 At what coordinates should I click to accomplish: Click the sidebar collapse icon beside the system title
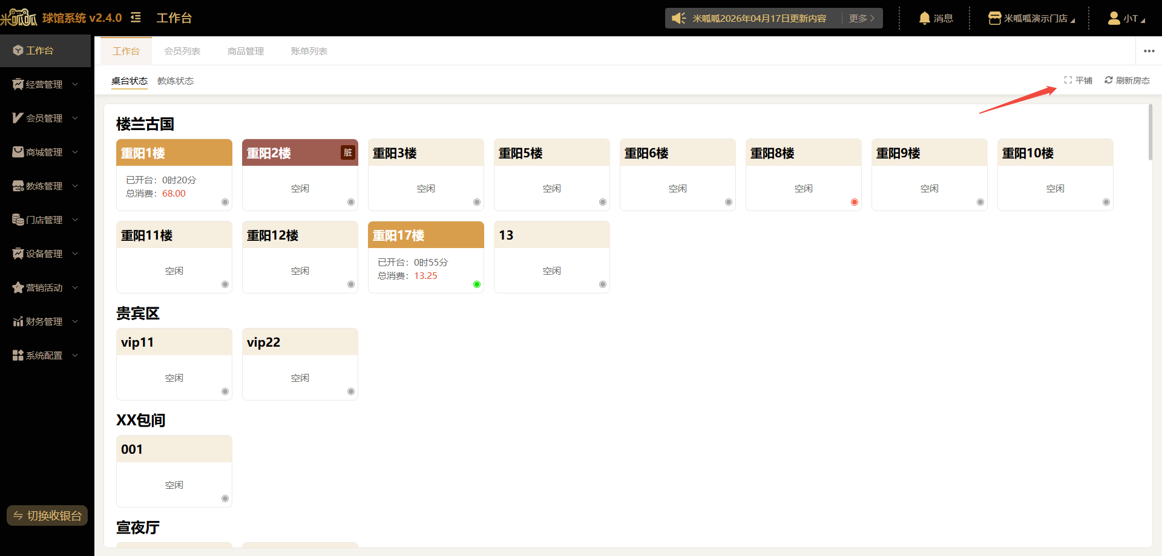pos(136,18)
